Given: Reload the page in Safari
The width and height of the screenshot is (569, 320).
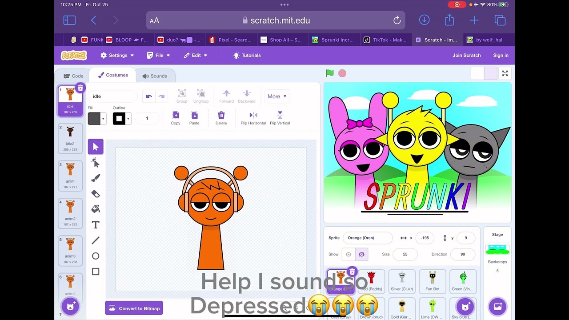Looking at the screenshot, I should [x=397, y=20].
